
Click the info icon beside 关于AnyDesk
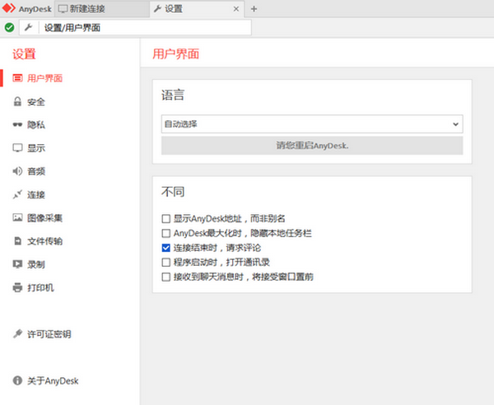point(17,380)
